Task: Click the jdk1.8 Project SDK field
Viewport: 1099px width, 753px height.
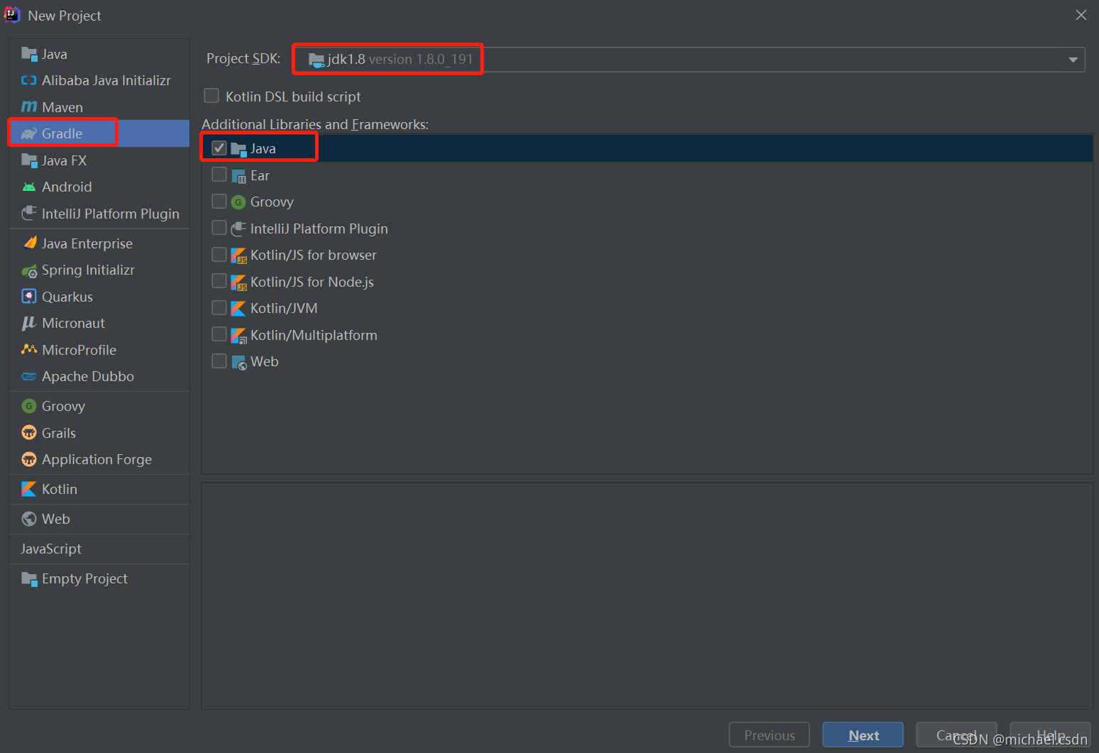Action: [688, 60]
